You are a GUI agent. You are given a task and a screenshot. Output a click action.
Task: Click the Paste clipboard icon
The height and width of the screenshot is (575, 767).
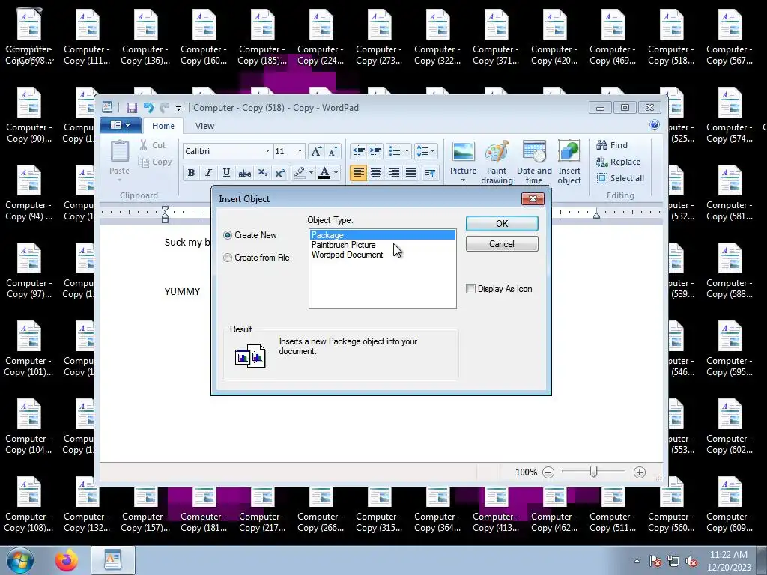click(119, 151)
